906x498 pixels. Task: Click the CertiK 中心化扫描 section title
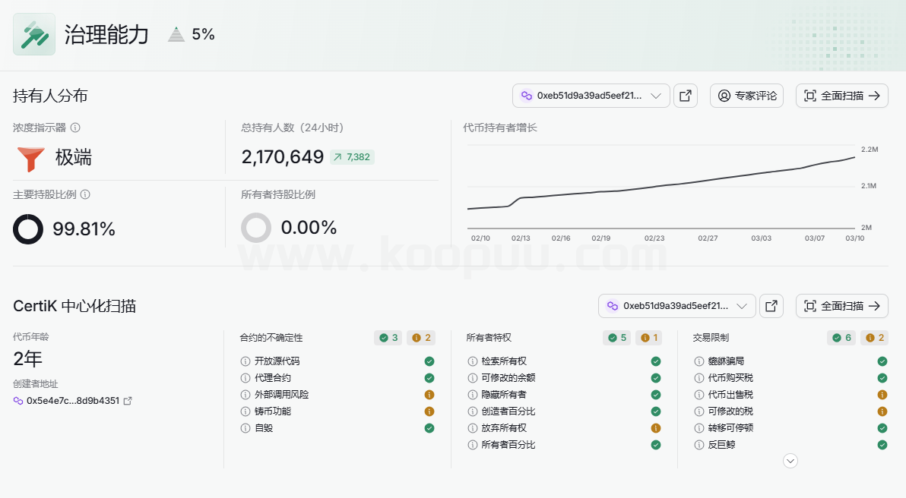click(x=74, y=306)
